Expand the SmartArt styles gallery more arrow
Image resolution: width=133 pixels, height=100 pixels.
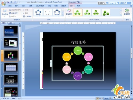[x=121, y=15]
